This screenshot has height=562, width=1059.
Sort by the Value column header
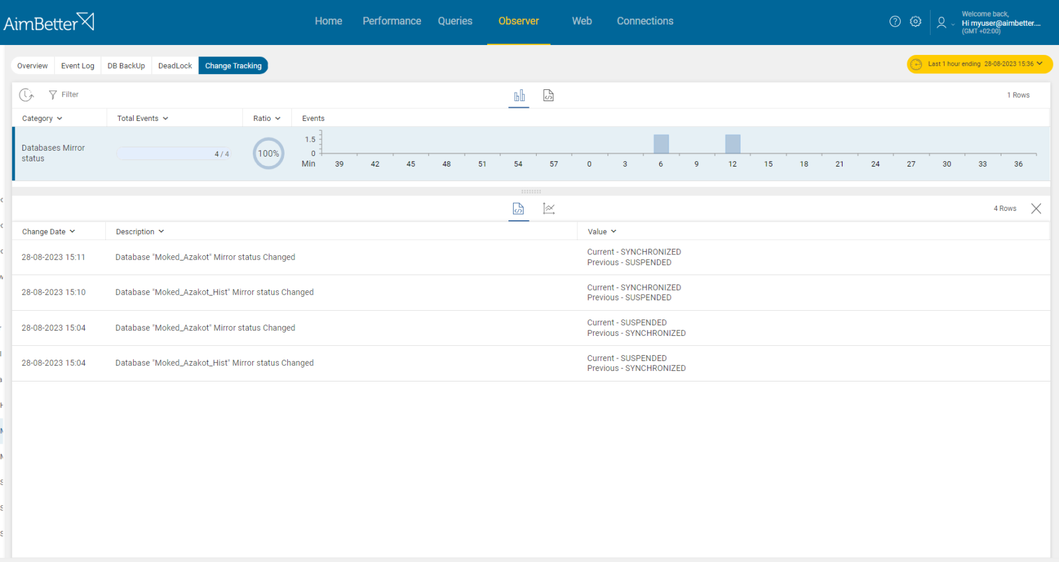point(602,232)
